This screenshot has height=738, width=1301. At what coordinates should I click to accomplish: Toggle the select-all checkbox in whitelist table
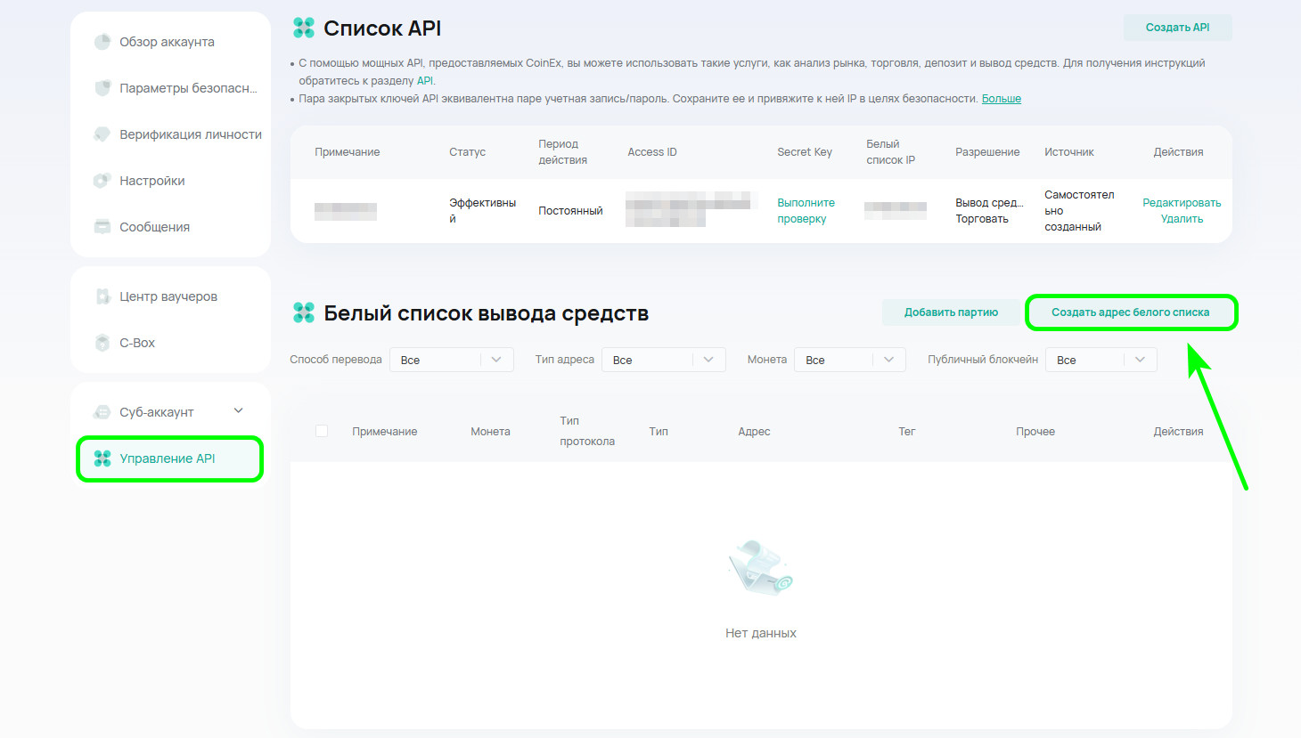[322, 431]
